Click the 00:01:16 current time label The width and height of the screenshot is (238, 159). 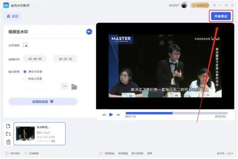(x=130, y=116)
